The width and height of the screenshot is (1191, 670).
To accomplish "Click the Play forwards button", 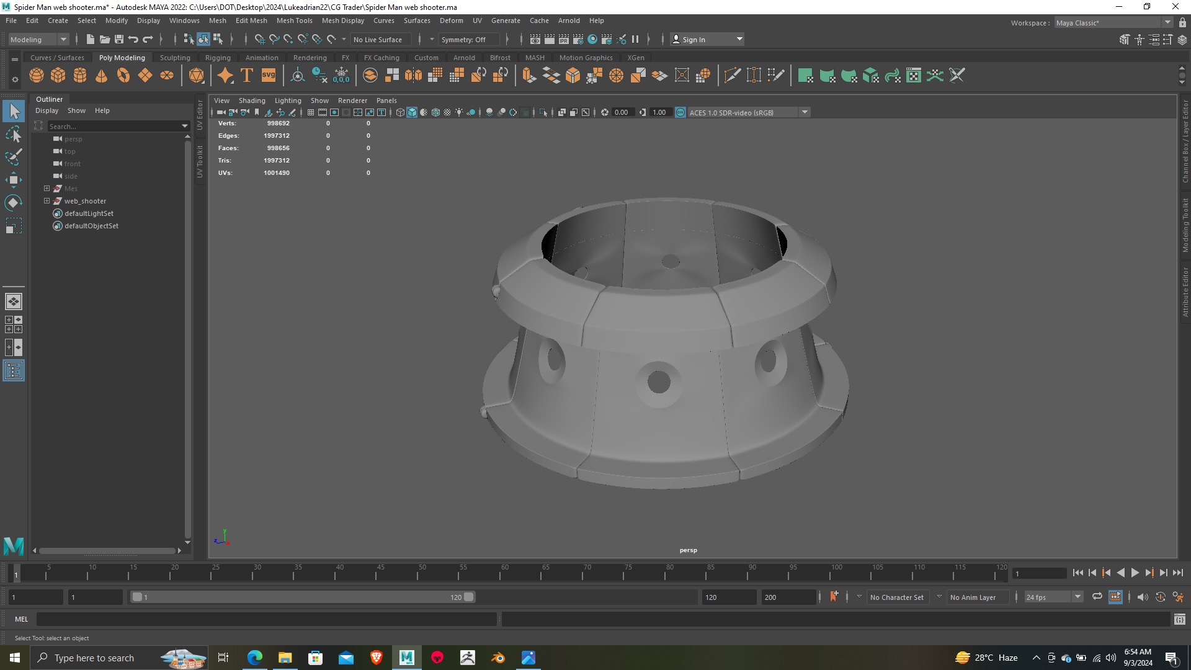I will coord(1135,573).
